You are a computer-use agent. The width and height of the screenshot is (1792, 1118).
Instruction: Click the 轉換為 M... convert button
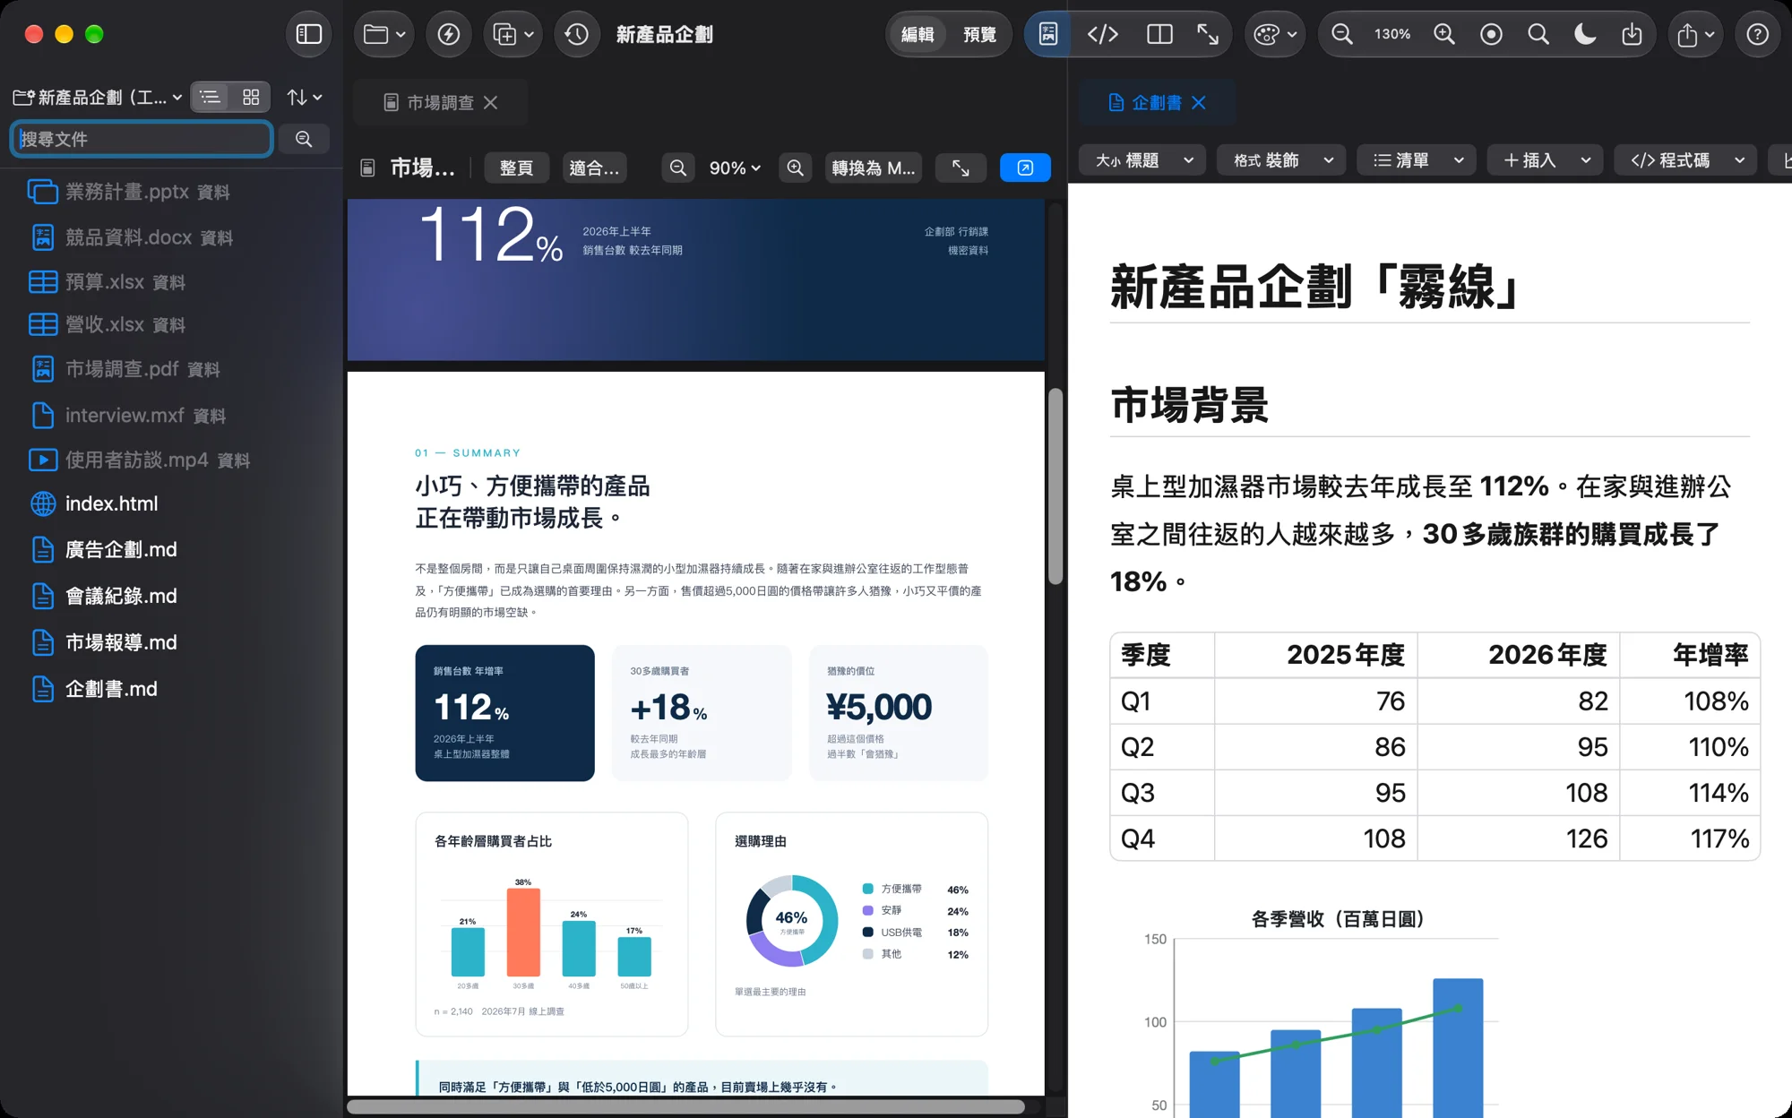point(874,168)
